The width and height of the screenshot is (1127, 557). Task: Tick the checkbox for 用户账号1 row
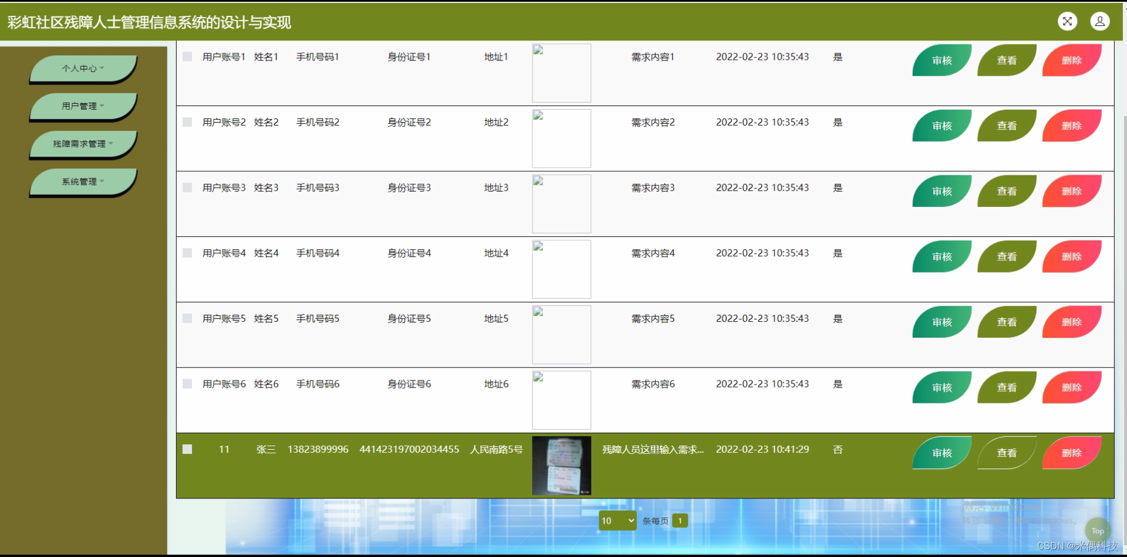coord(187,57)
